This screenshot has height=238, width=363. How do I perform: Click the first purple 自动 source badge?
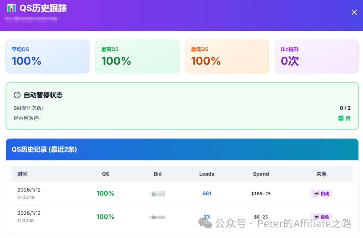point(321,194)
